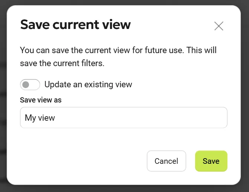Click the grey knob of the toggle switch

(x=26, y=85)
